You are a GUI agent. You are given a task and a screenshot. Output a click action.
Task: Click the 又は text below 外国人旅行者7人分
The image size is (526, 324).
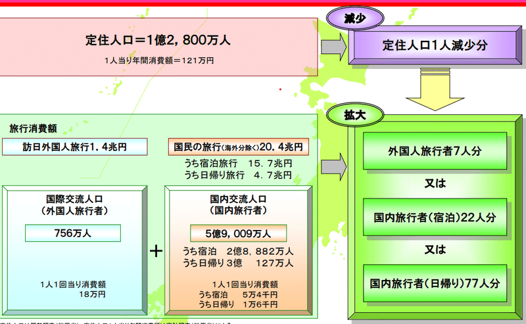click(x=435, y=183)
